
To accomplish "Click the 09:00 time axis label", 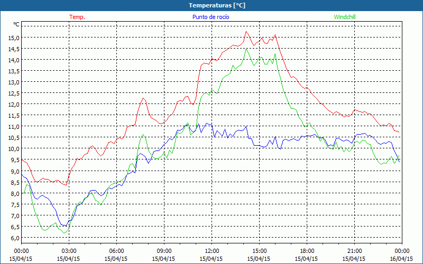I will pyautogui.click(x=164, y=251).
